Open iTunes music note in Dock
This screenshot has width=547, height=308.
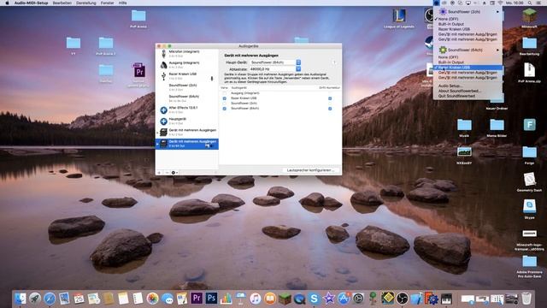pos(255,299)
